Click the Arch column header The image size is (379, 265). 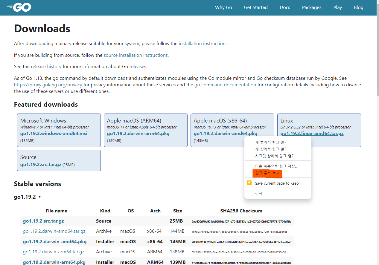point(155,211)
